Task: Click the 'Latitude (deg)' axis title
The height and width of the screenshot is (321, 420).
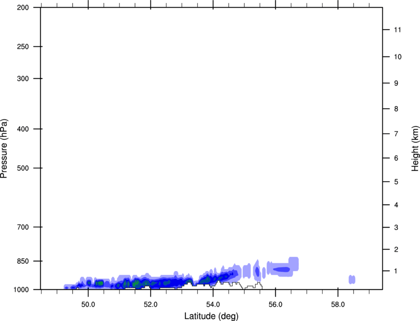Action: (x=211, y=316)
